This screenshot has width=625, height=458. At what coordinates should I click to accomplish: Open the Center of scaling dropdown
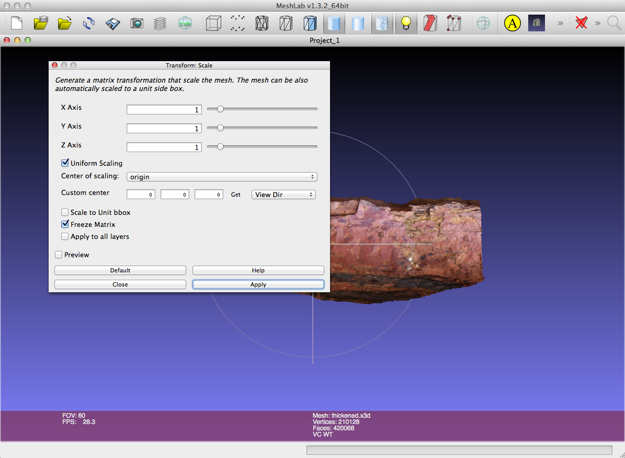click(x=222, y=177)
